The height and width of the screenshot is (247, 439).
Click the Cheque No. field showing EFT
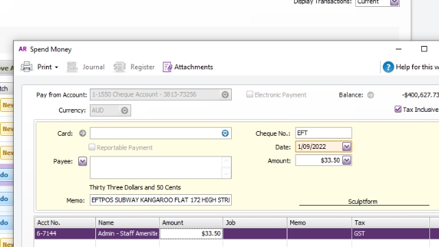click(x=323, y=133)
